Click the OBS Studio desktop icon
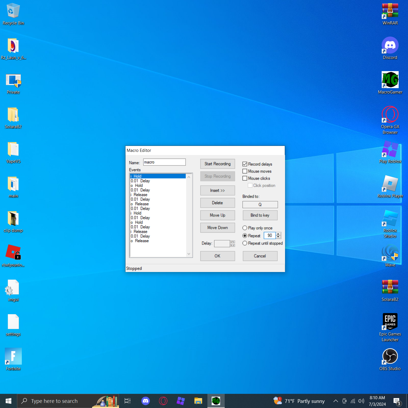408x408 pixels. point(390,357)
